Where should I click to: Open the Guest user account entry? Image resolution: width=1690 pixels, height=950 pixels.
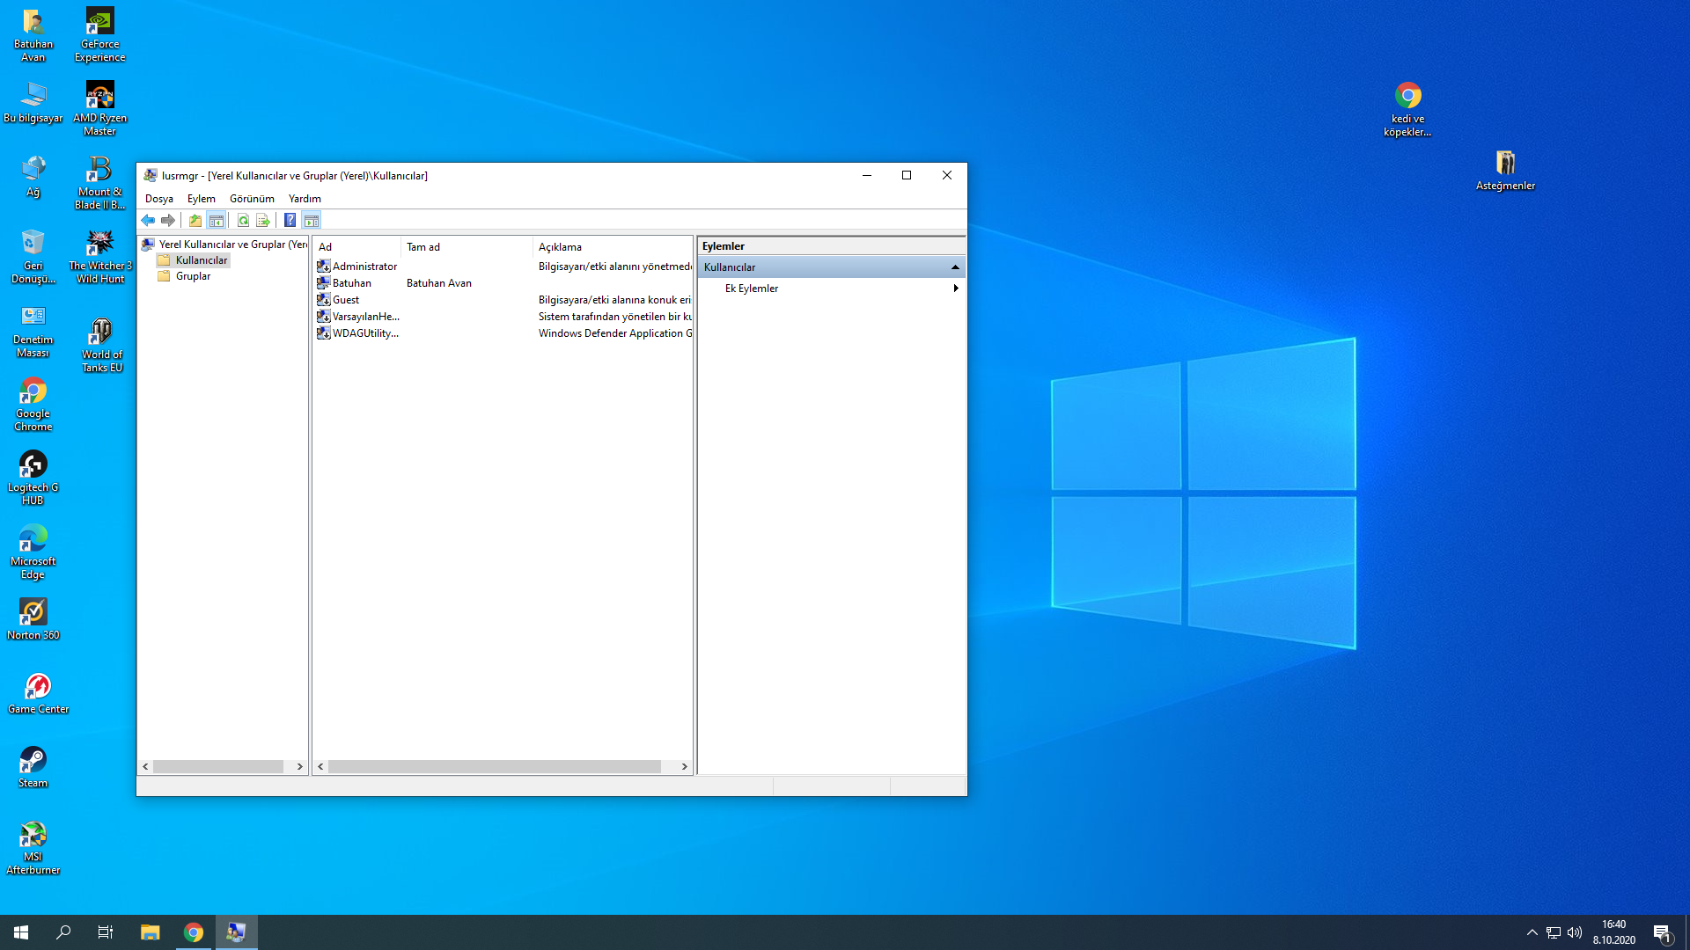tap(345, 300)
